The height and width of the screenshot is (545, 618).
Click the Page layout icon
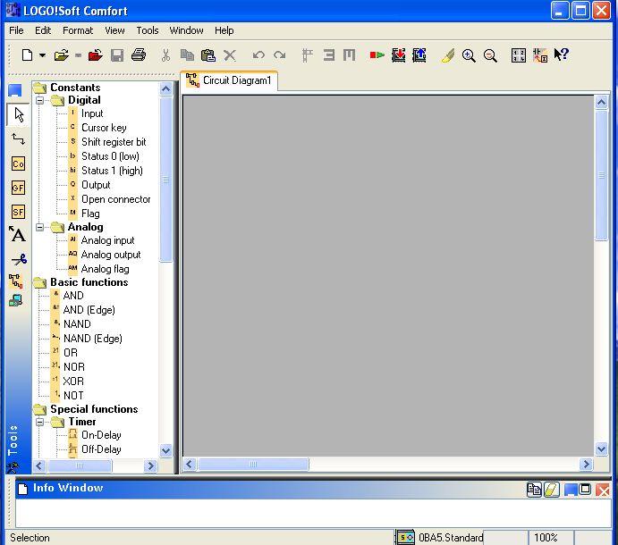coord(519,55)
